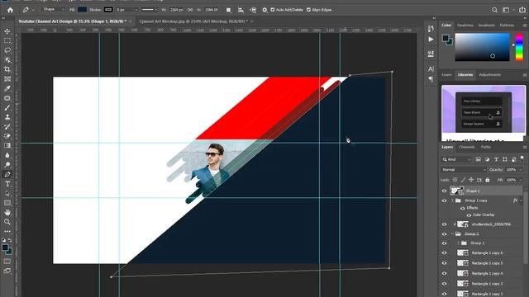Select the Pen tool in toolbar

(7, 174)
